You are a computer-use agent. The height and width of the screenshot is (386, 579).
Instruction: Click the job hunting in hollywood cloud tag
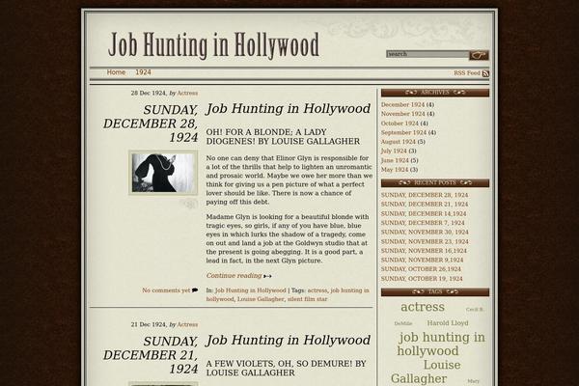coord(441,344)
